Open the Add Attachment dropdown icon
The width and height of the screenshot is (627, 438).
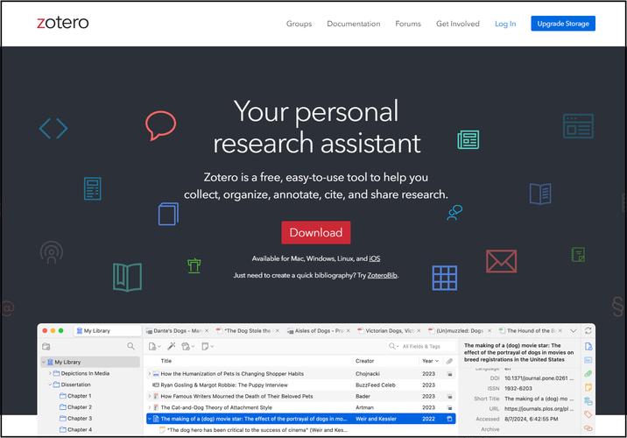(187, 346)
